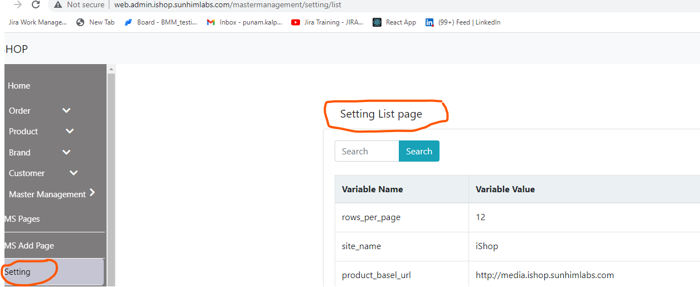
Task: Open Master Management in the sidebar
Action: [x=47, y=194]
